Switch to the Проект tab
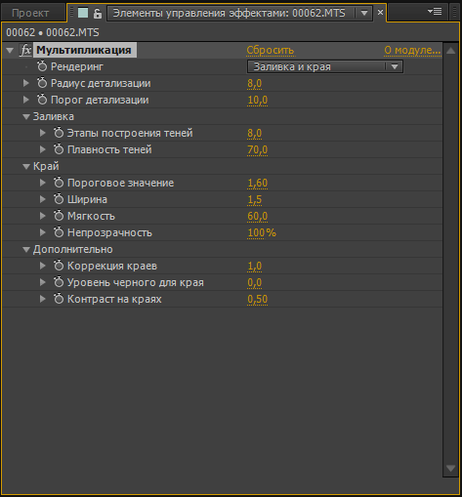Image resolution: width=462 pixels, height=497 pixels. [x=30, y=13]
